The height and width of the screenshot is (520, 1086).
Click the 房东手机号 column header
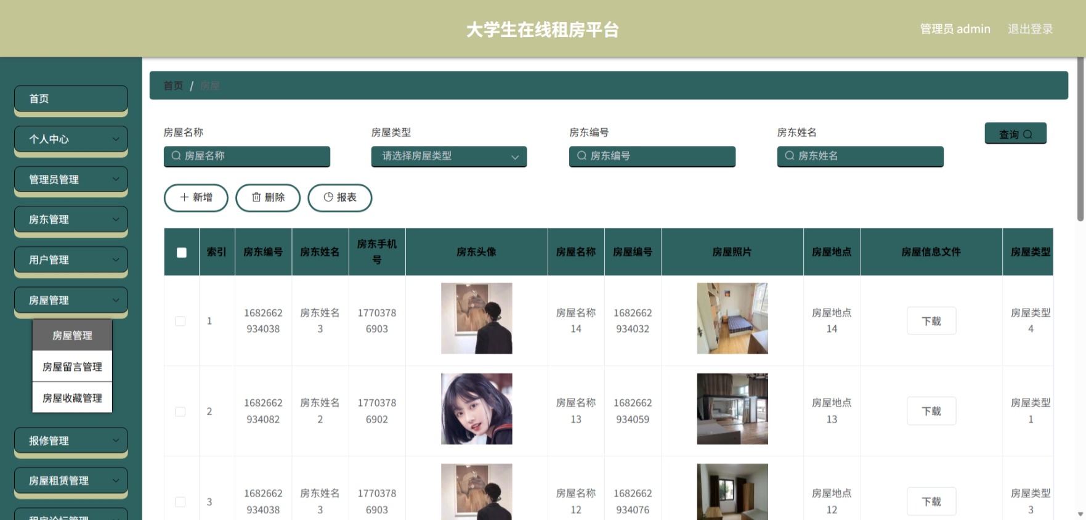[x=377, y=252]
